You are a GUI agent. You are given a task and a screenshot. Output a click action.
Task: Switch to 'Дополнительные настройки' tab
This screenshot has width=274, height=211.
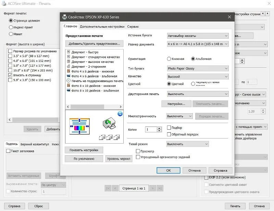(102, 27)
